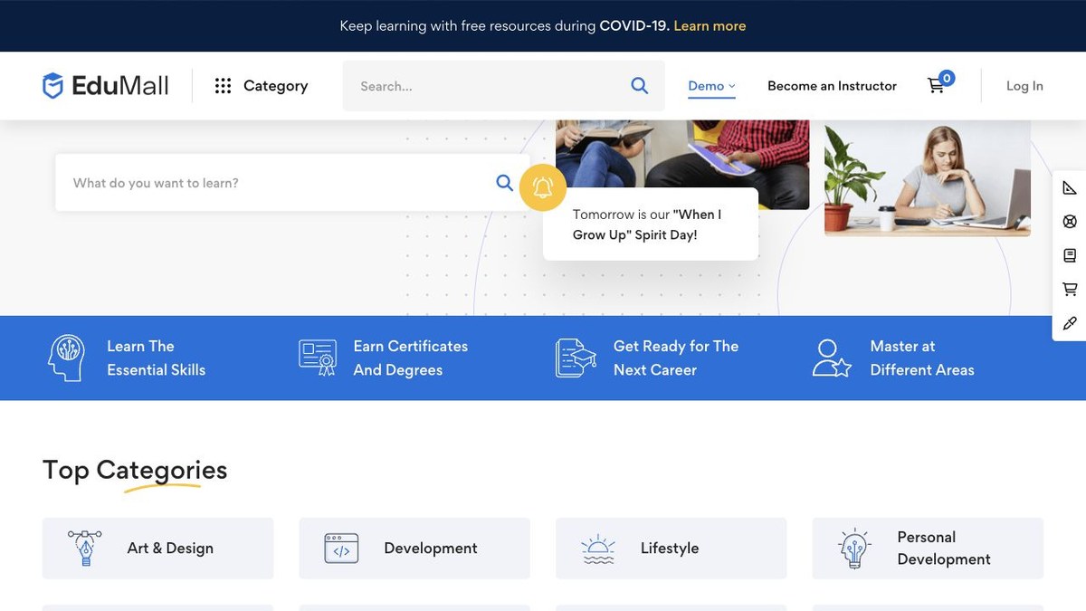Click the lightbulb Personal Development icon
Viewport: 1086px width, 611px height.
click(854, 549)
